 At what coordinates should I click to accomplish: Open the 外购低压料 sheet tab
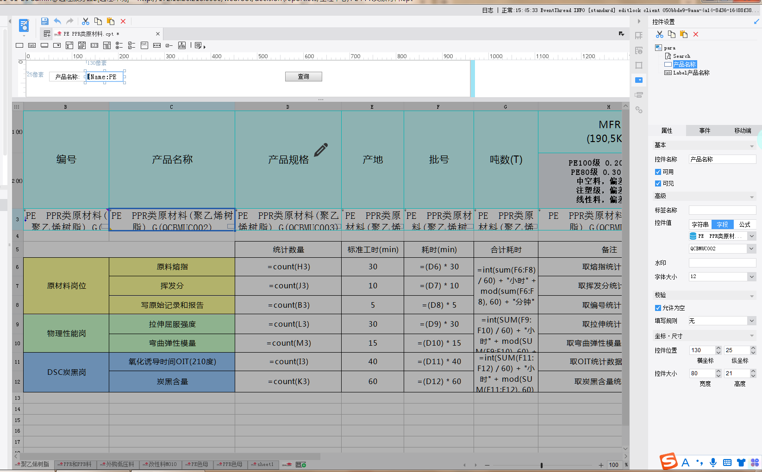tap(118, 464)
